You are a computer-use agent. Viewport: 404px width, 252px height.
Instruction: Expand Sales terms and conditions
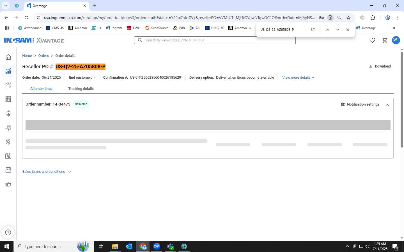tap(47, 172)
